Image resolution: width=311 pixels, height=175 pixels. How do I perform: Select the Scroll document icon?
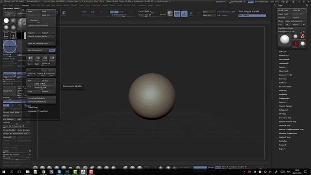(30, 58)
